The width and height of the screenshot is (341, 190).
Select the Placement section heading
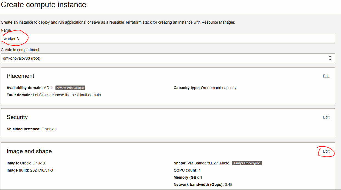[21, 76]
